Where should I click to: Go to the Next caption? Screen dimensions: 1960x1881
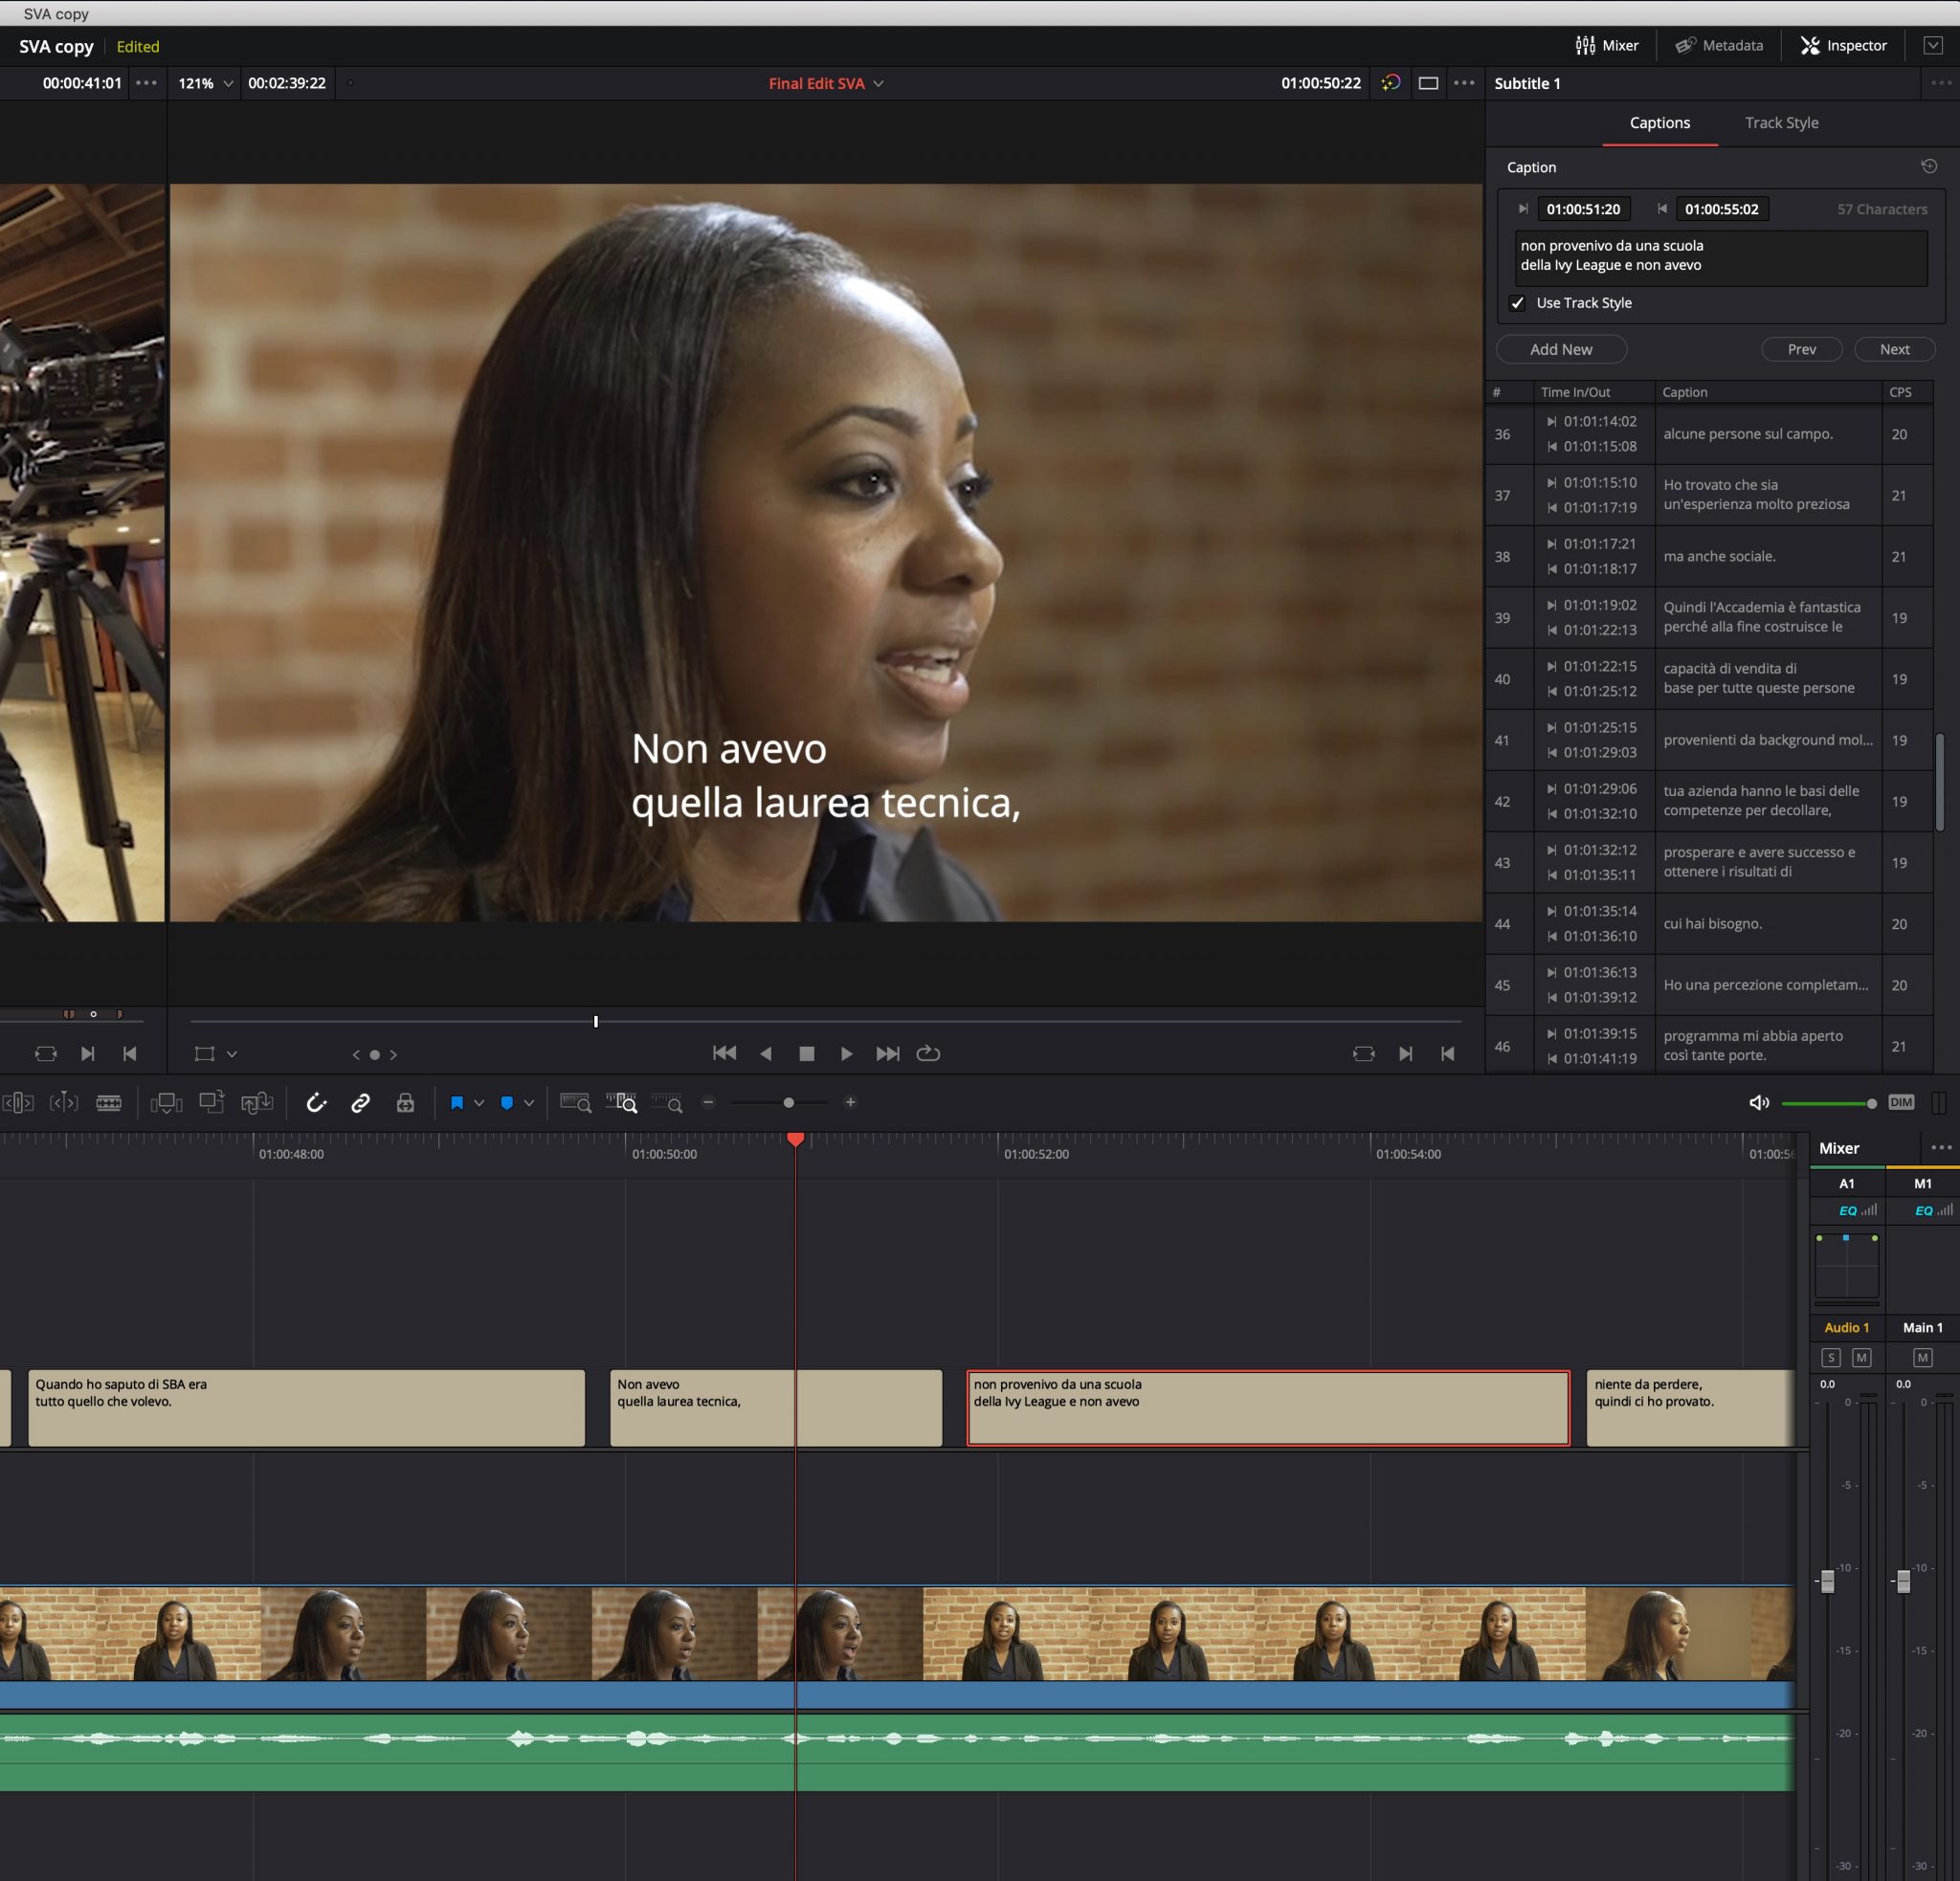point(1893,349)
